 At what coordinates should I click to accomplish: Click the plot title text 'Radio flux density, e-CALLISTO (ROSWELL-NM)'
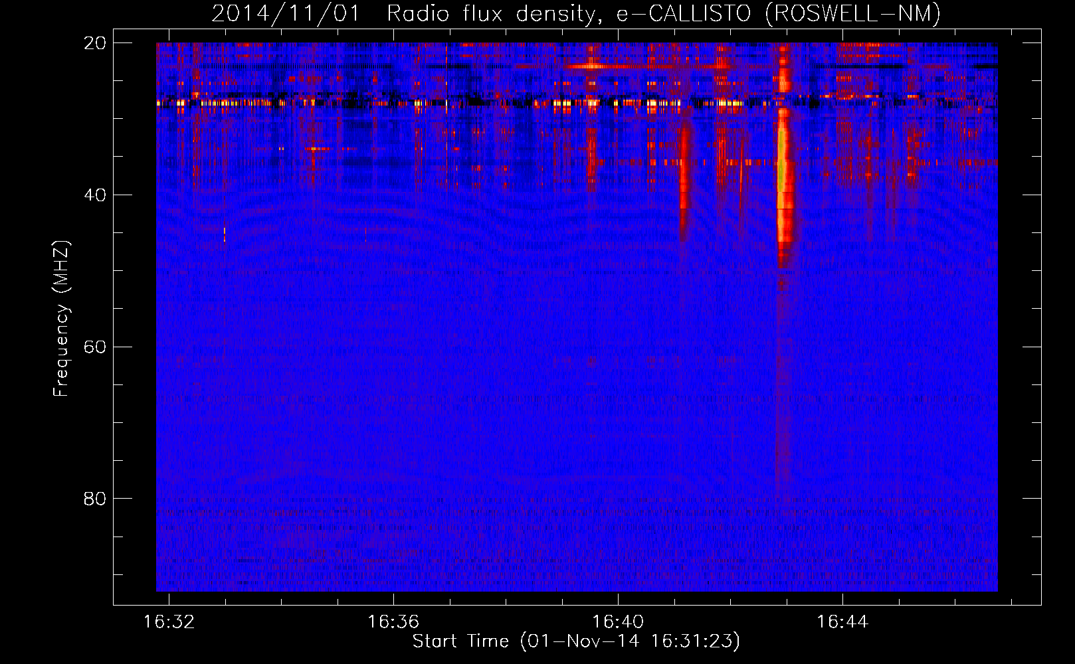click(x=663, y=13)
